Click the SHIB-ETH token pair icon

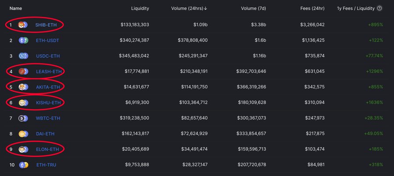point(23,25)
